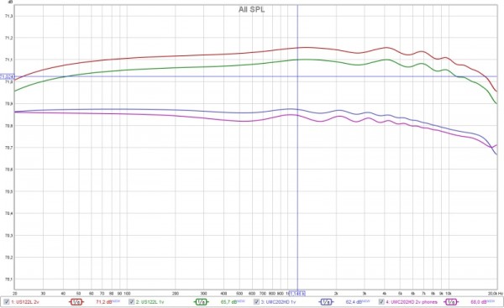The height and width of the screenshot is (308, 504).
Task: Select the 4: UMC202HD 2v phones legend label
Action: click(x=412, y=302)
